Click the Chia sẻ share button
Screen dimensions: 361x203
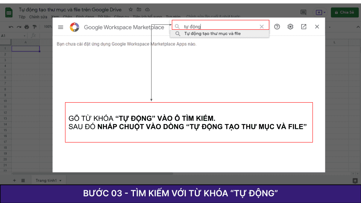coord(344,12)
